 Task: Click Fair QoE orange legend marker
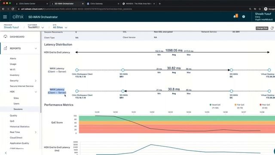pyautogui.click(x=235, y=105)
